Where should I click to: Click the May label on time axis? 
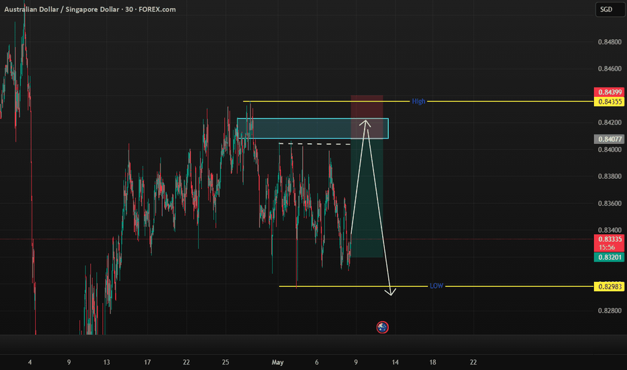coord(278,362)
